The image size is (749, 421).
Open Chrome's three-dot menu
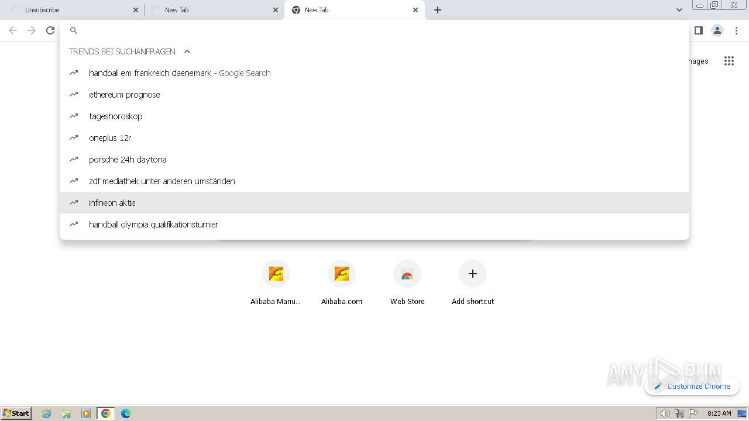(x=737, y=30)
